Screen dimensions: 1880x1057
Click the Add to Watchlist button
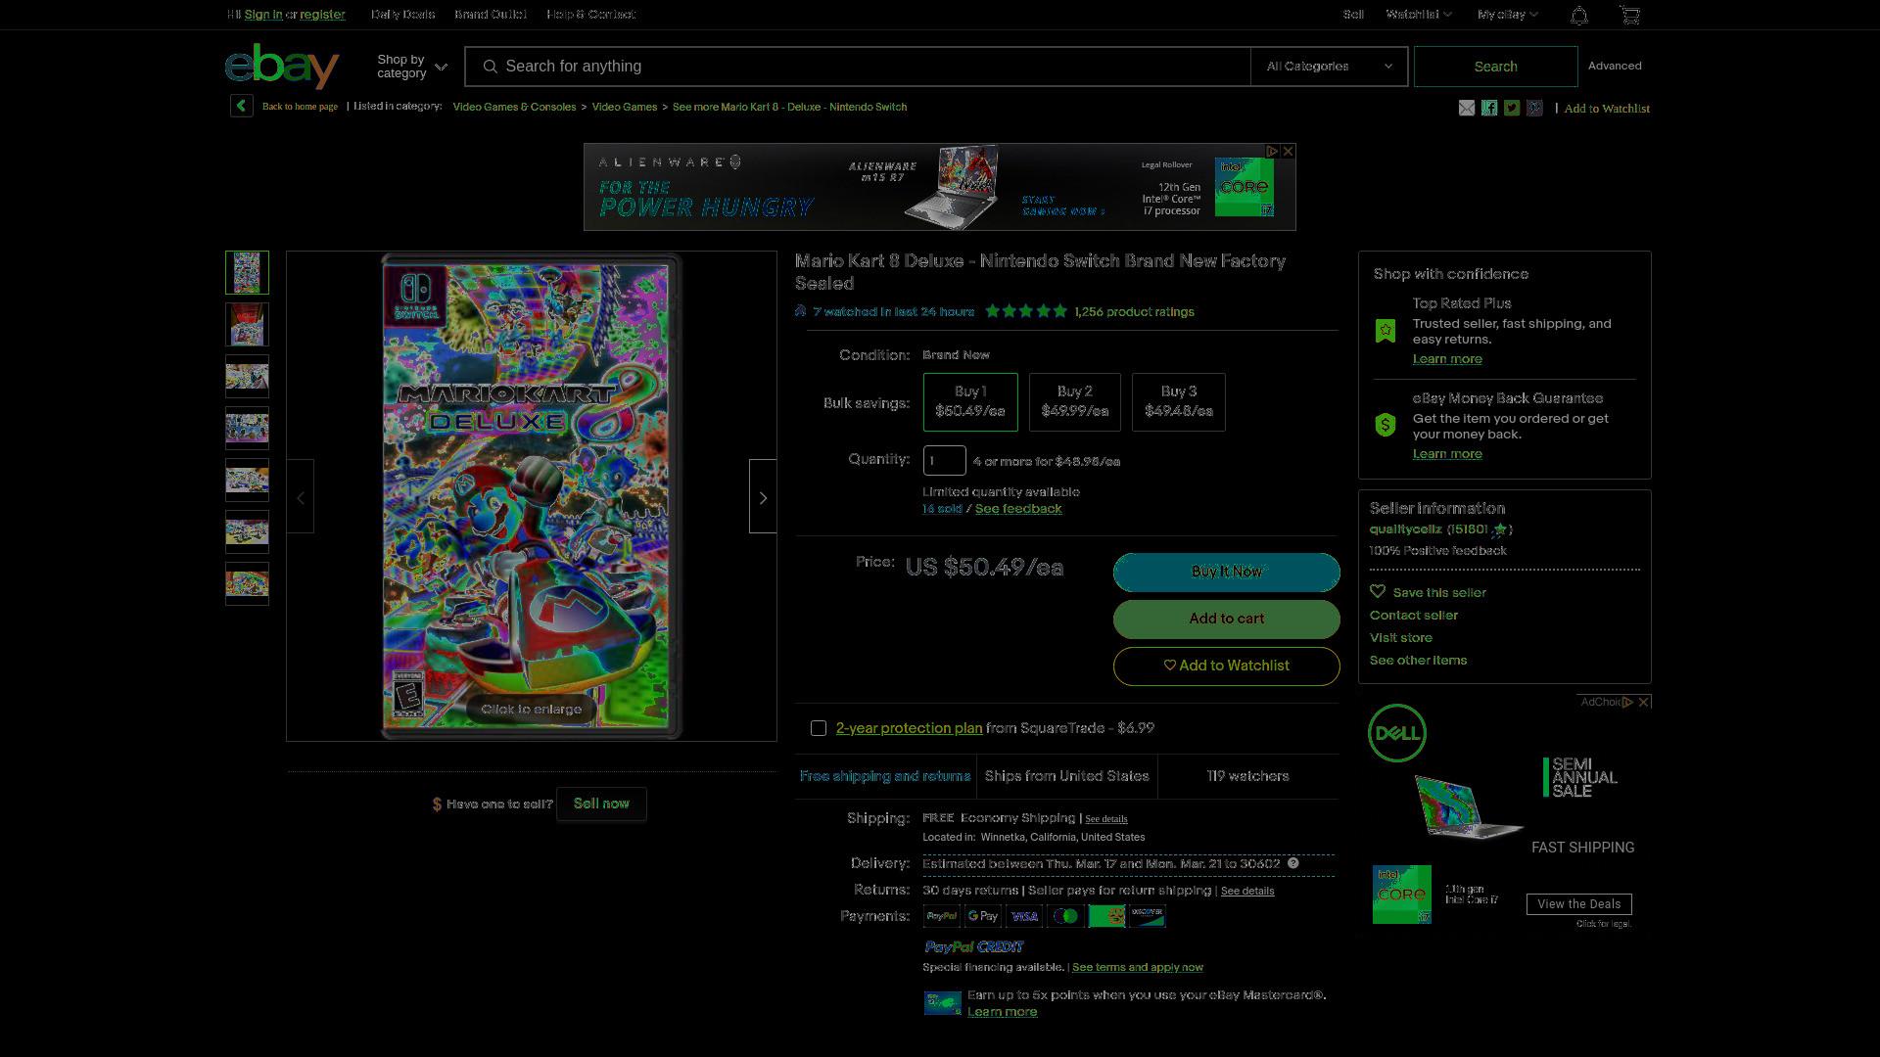coord(1226,666)
